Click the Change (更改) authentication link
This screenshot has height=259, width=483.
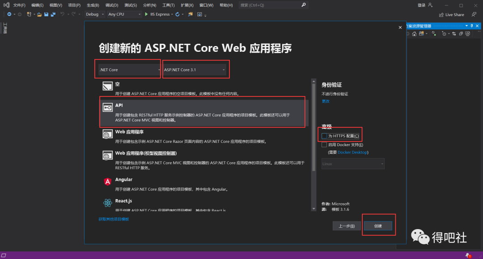point(326,101)
